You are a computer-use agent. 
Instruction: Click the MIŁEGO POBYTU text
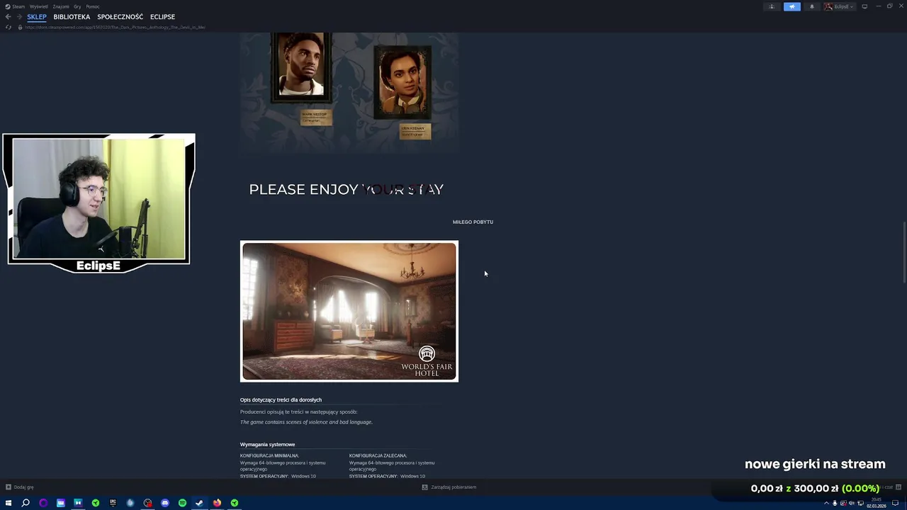[x=473, y=222]
